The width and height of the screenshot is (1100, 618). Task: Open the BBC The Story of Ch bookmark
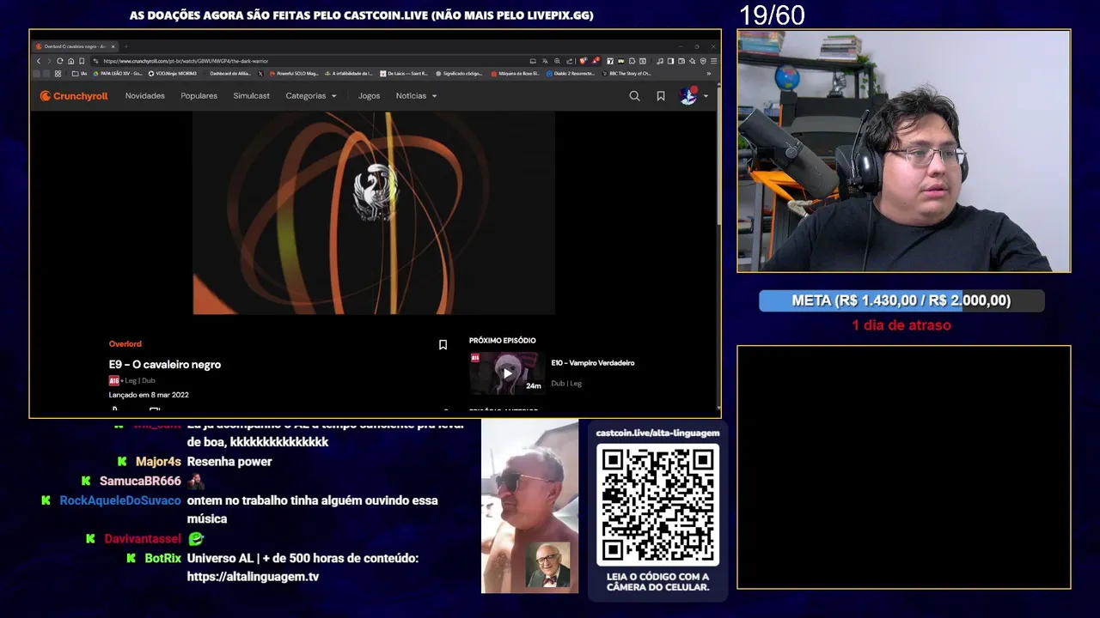pyautogui.click(x=626, y=74)
